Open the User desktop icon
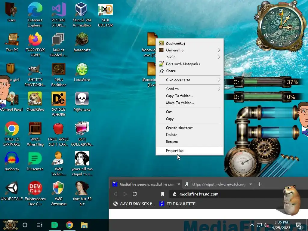The image size is (308, 231). tap(11, 9)
